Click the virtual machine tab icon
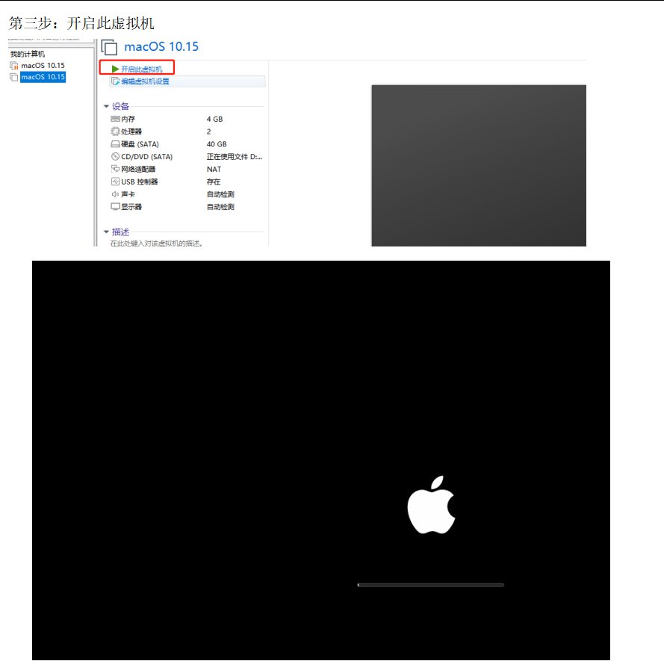Image resolution: width=664 pixels, height=664 pixels. click(109, 47)
